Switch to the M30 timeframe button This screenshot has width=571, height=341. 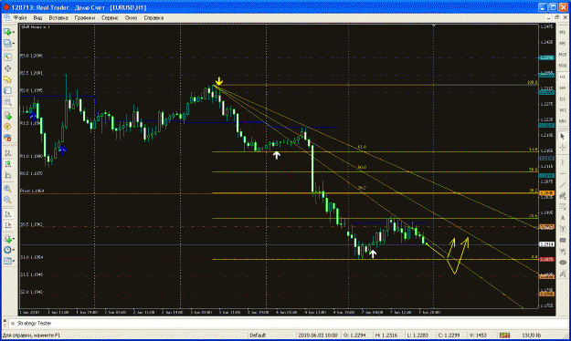563,66
